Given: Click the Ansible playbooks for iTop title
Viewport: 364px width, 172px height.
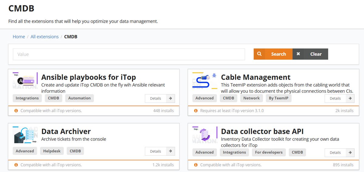Looking at the screenshot, I should 89,77.
